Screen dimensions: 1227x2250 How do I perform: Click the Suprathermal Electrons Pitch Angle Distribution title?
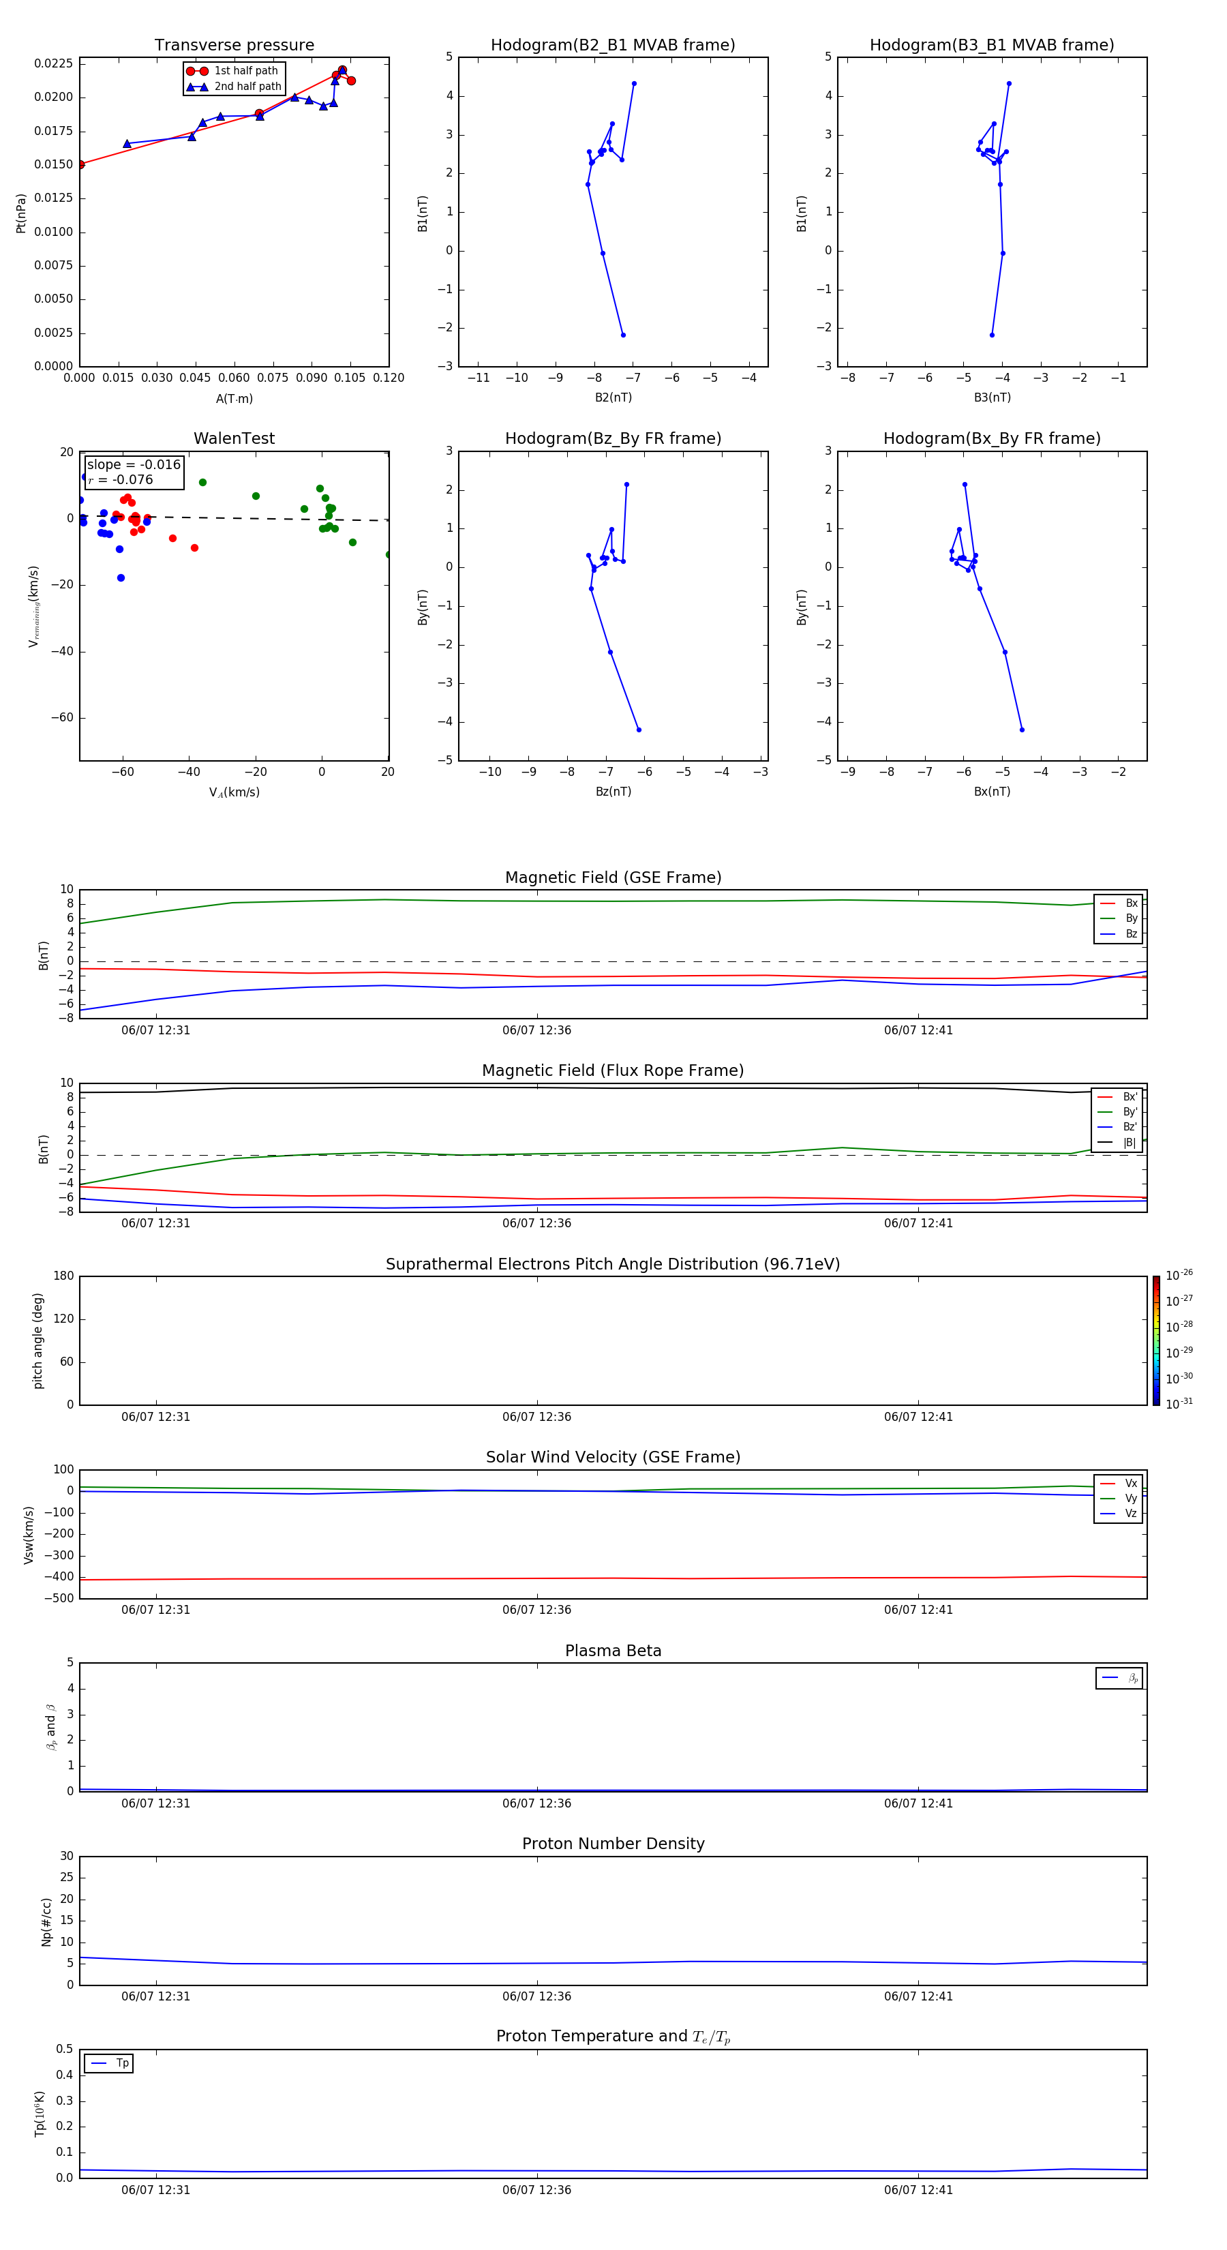pyautogui.click(x=613, y=1264)
